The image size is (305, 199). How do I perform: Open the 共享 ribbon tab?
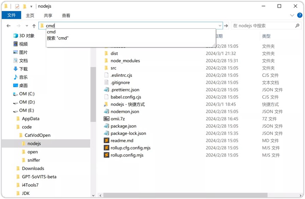click(48, 15)
